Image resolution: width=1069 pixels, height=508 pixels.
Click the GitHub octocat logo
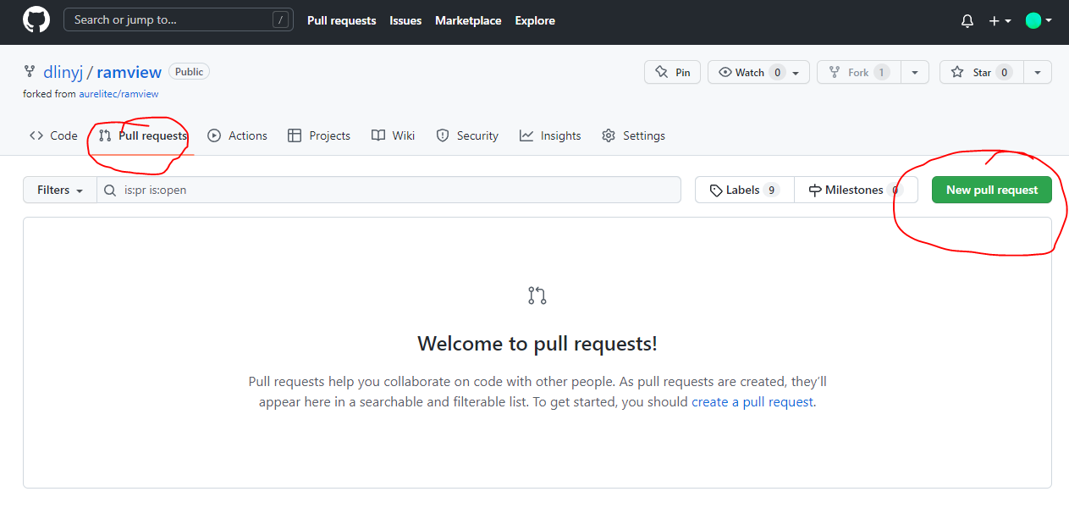pyautogui.click(x=36, y=20)
